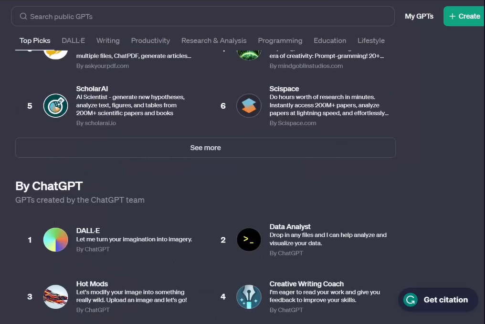Click the Hot Mods description text
Image resolution: width=485 pixels, height=324 pixels.
(132, 296)
